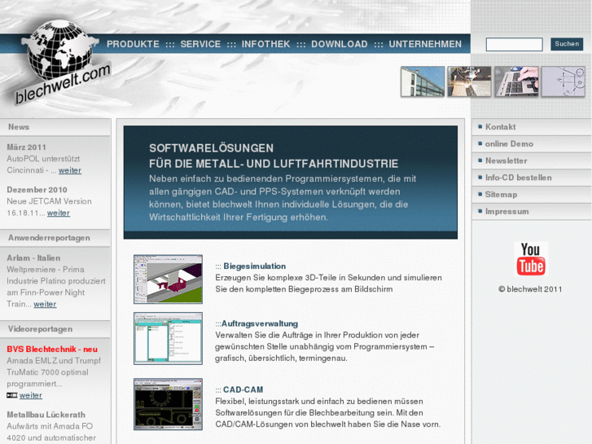
Task: Open the Biegesimulation heading link
Action: tap(254, 266)
